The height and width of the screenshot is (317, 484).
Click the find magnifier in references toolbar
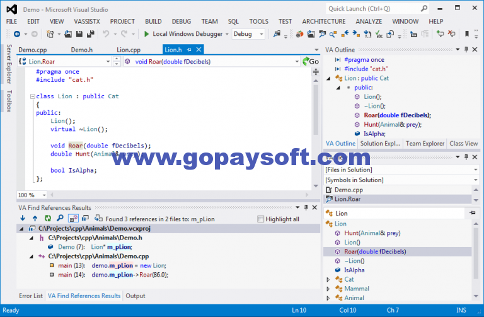60,218
